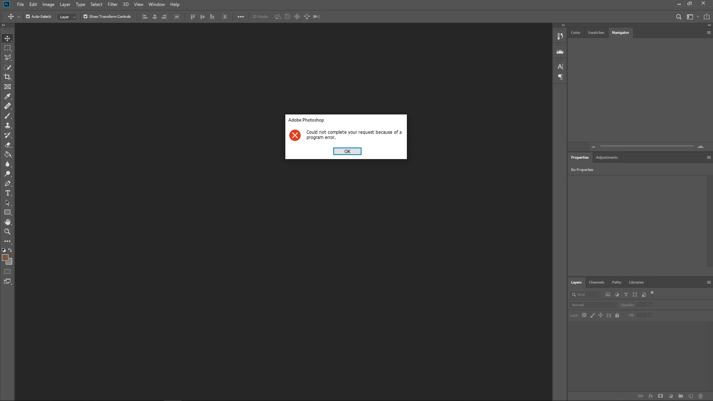Viewport: 713px width, 401px height.
Task: Open the File menu
Action: click(x=20, y=4)
